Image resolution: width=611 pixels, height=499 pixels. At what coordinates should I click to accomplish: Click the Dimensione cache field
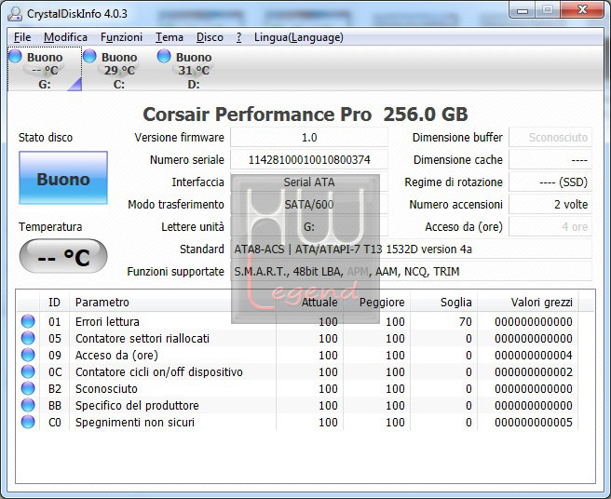[x=550, y=160]
